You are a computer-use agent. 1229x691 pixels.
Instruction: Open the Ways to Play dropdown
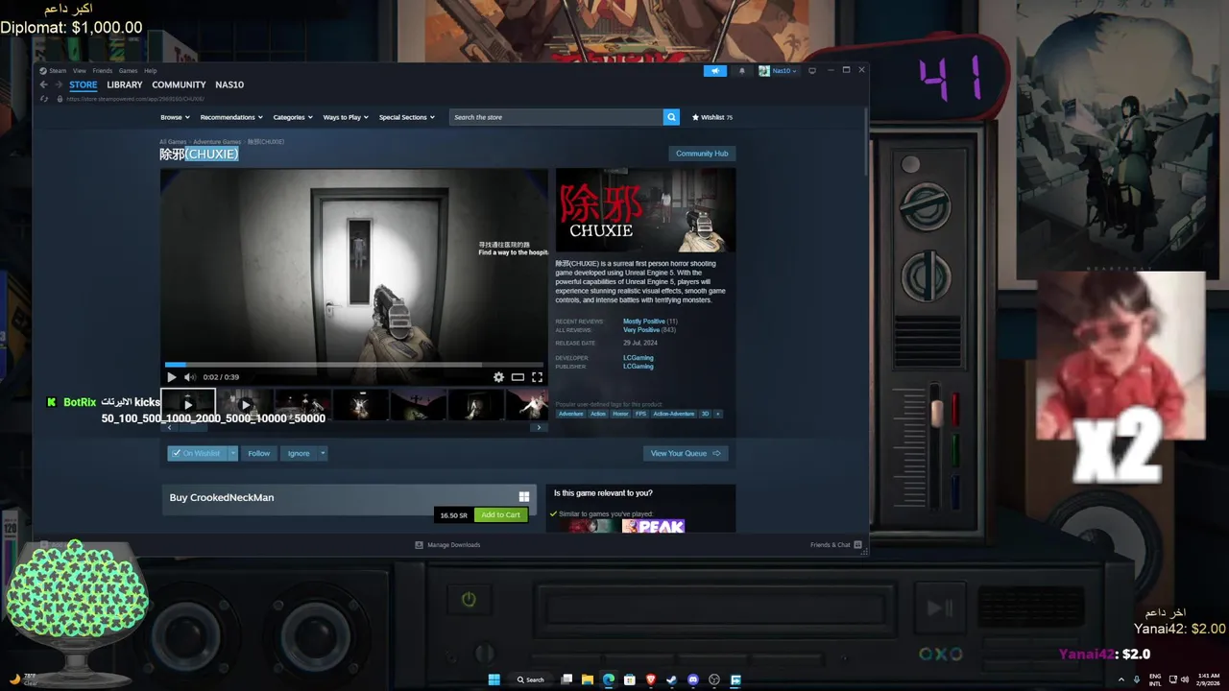(346, 117)
